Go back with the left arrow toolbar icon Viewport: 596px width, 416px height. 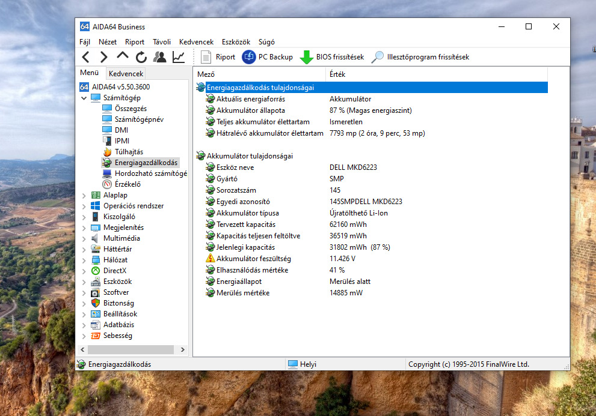pos(86,57)
